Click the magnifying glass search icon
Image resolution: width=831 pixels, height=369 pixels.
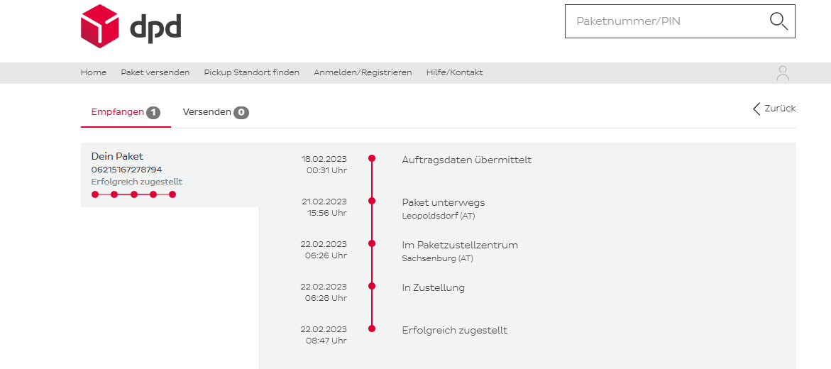point(778,21)
